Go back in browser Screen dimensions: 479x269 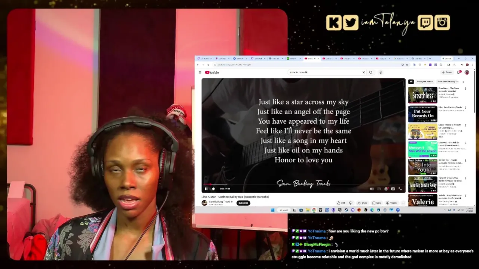click(198, 65)
